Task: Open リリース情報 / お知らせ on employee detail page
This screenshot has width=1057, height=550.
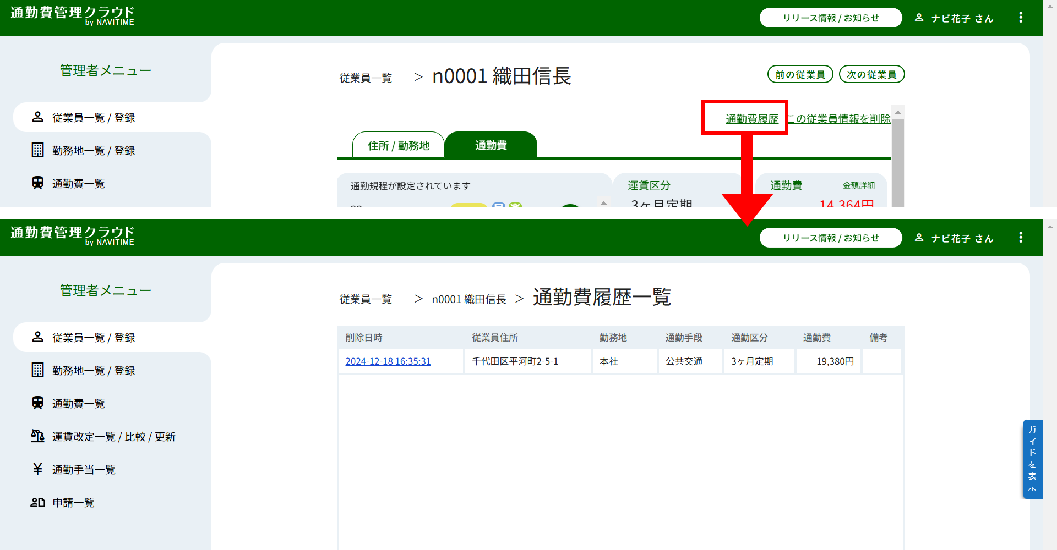Action: (831, 18)
